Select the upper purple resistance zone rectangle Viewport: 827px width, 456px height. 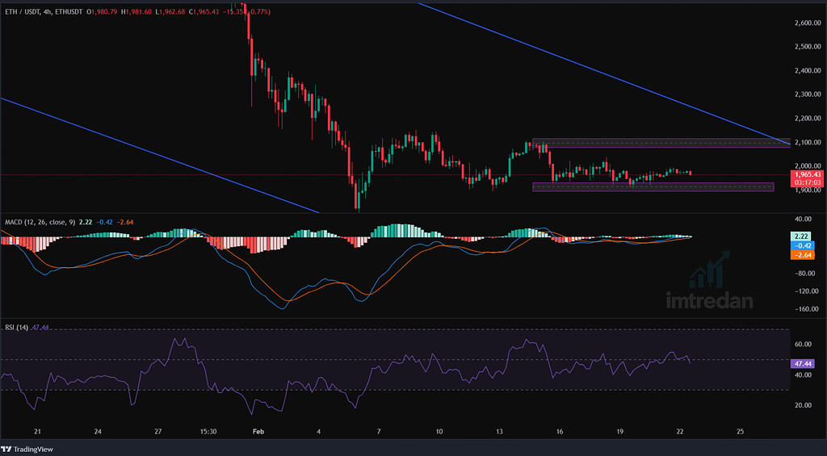click(x=661, y=143)
